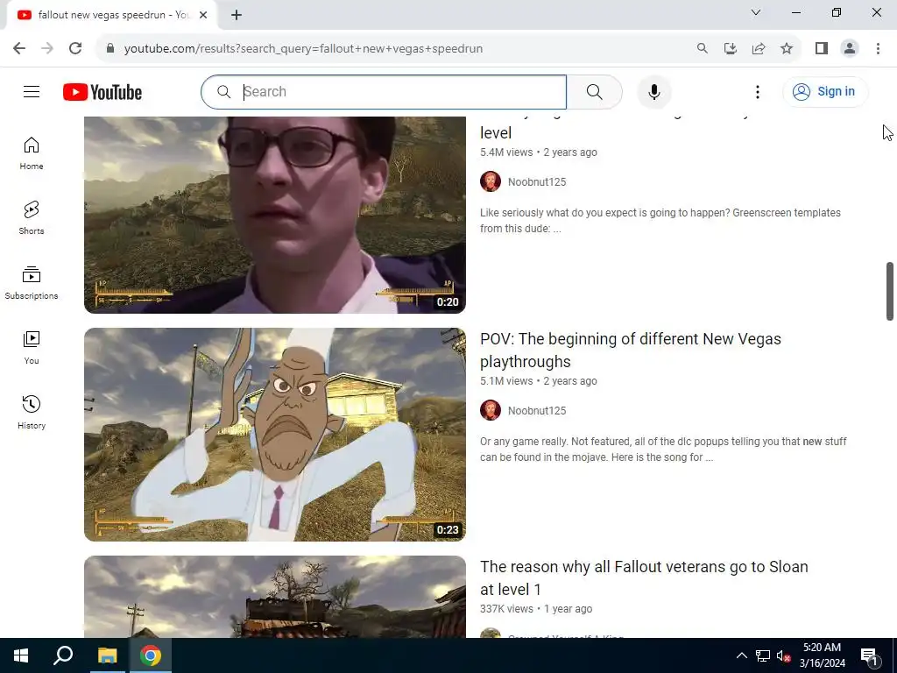Open Chrome's three-dot menu
This screenshot has height=673, width=897.
click(x=878, y=49)
